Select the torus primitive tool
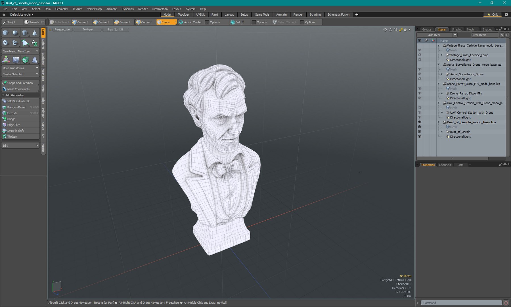511x307 pixels. [x=5, y=43]
